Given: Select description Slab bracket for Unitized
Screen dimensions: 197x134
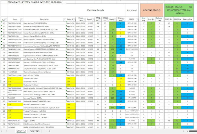Looking at the screenshot, I should 45,88.
